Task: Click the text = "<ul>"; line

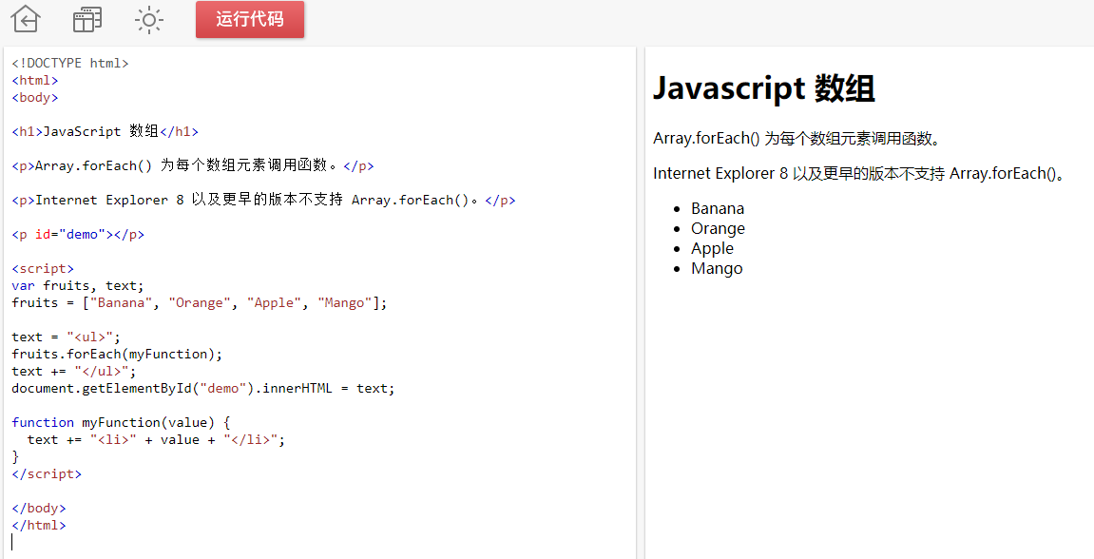Action: click(x=67, y=337)
